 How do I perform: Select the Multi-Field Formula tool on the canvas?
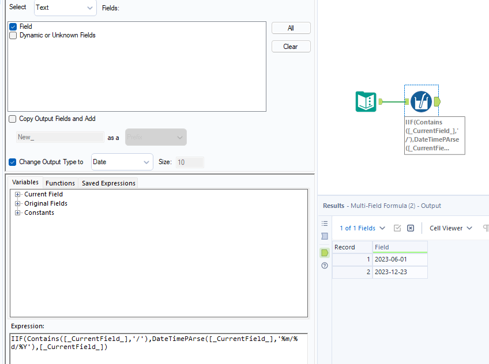pyautogui.click(x=421, y=101)
